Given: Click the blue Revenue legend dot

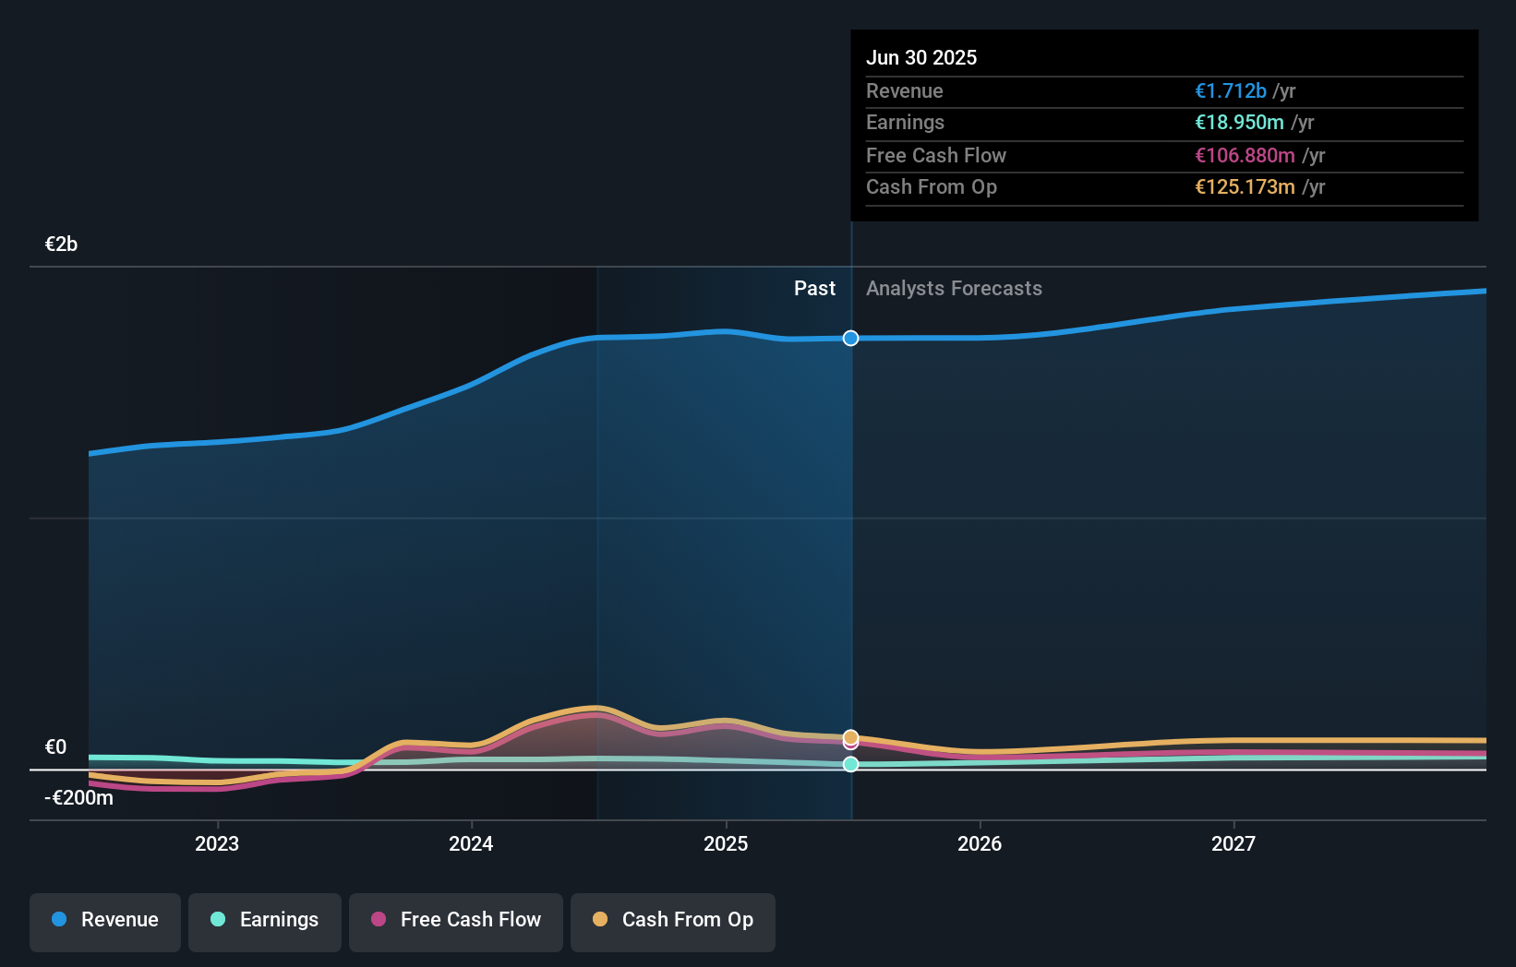Looking at the screenshot, I should [x=58, y=919].
